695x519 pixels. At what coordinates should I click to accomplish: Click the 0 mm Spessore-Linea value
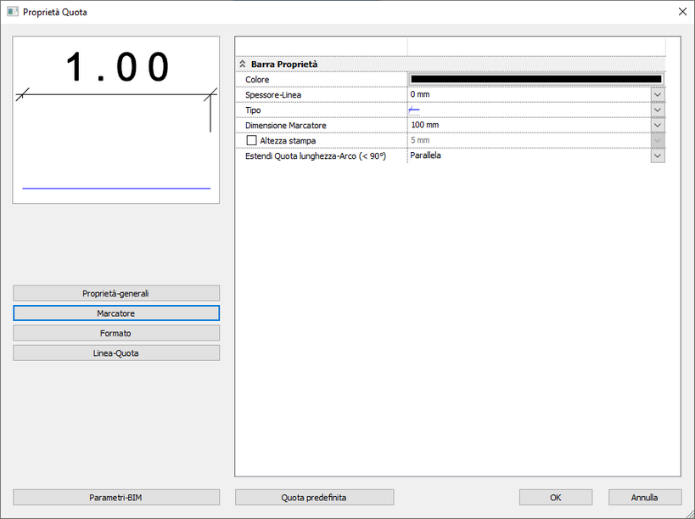[x=420, y=94]
